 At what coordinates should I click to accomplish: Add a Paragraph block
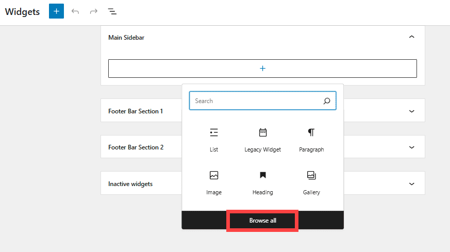[311, 139]
